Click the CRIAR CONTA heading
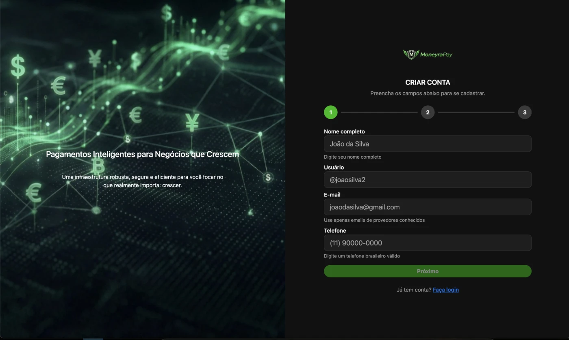 [428, 83]
